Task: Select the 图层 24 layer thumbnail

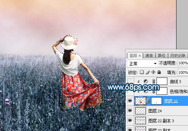Action: pos(141,111)
